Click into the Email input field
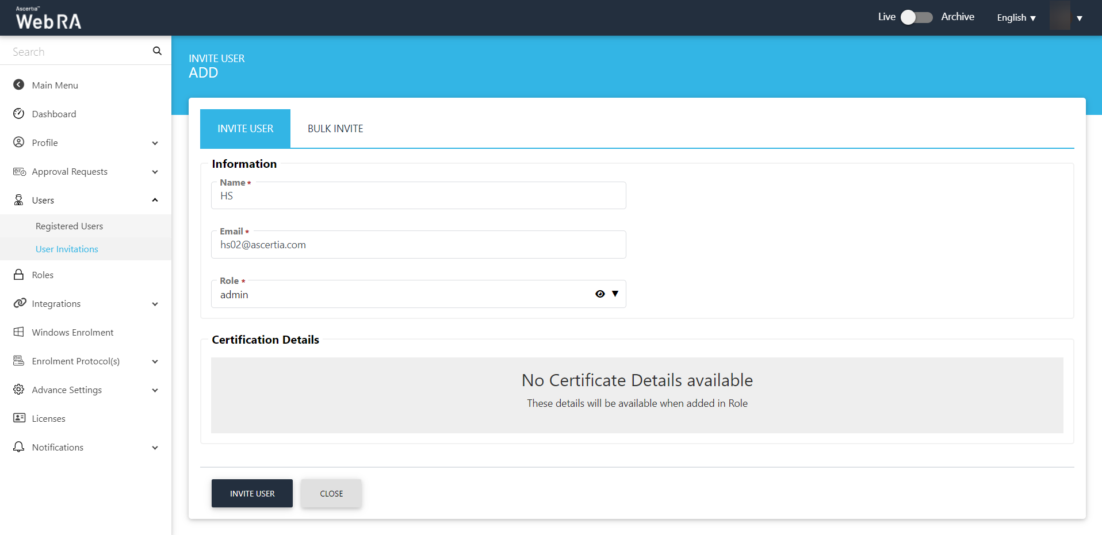 click(418, 245)
